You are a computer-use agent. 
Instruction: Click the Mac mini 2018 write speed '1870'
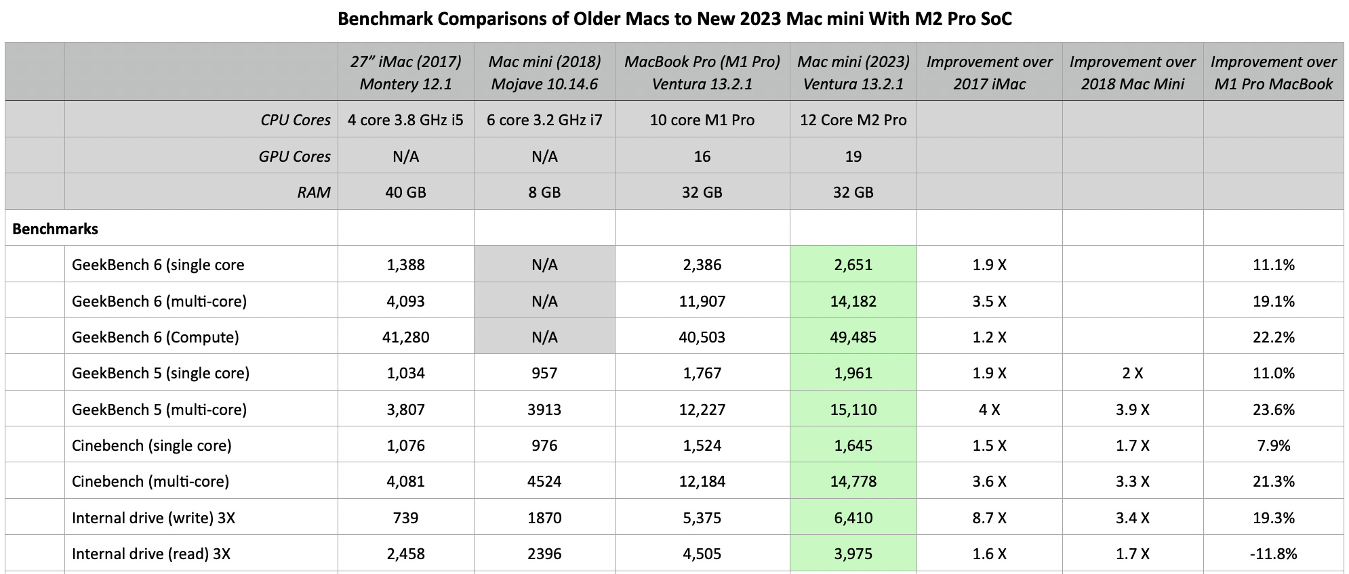544,518
